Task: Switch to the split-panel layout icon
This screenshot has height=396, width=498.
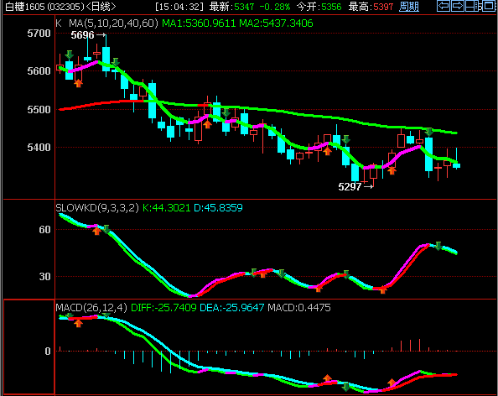Action: pyautogui.click(x=473, y=6)
